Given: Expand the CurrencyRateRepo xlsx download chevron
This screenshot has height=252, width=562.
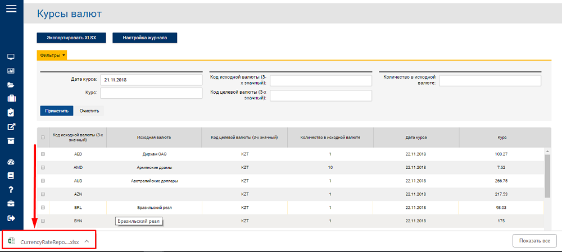Looking at the screenshot, I should point(87,241).
